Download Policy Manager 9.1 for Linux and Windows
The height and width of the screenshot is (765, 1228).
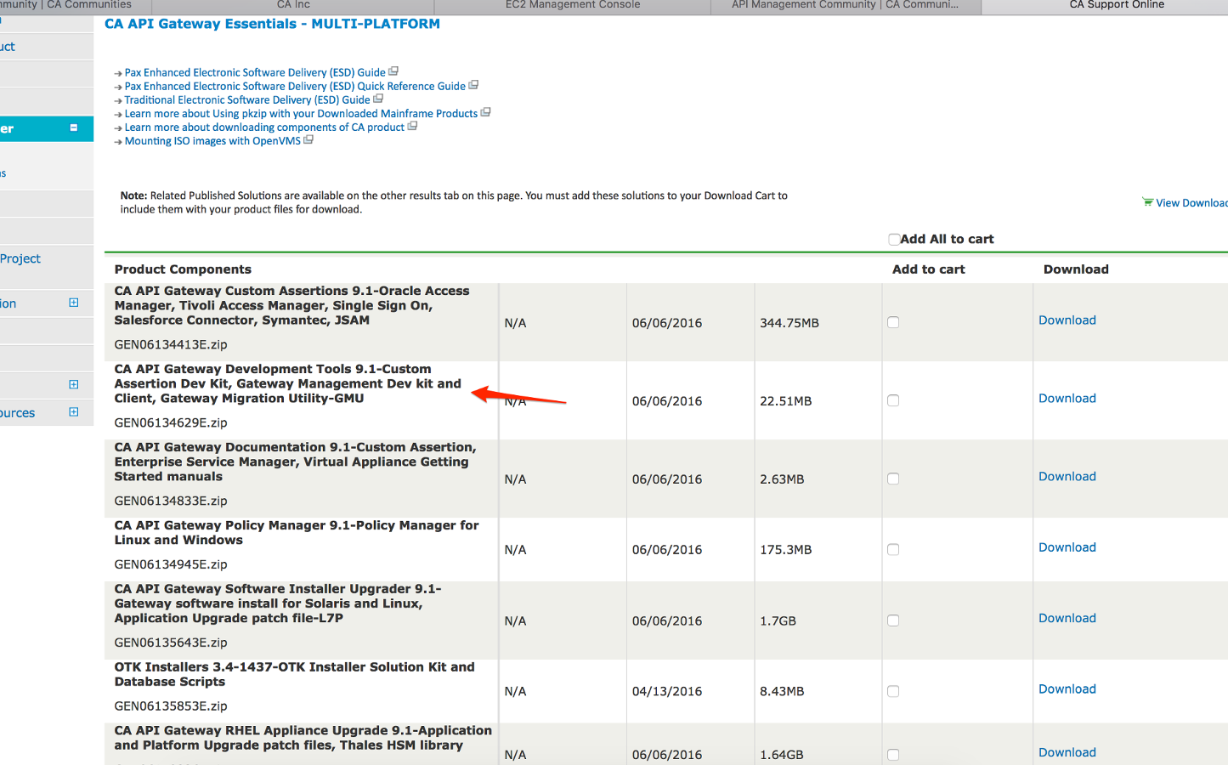tap(1067, 547)
